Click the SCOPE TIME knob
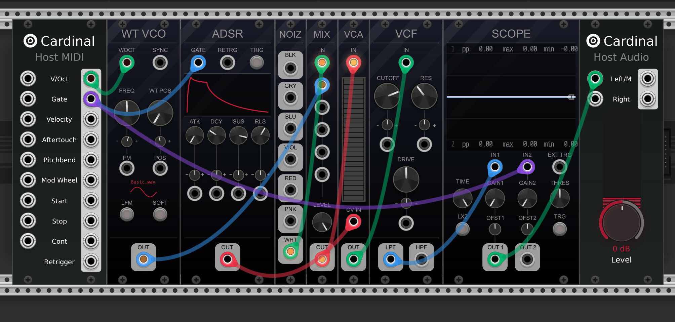The width and height of the screenshot is (675, 322). [x=463, y=198]
